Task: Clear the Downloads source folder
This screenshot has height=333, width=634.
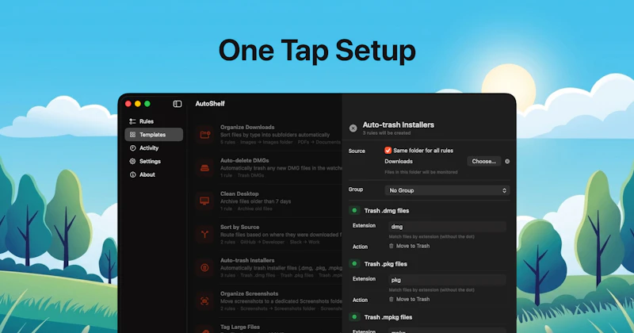Action: [507, 162]
